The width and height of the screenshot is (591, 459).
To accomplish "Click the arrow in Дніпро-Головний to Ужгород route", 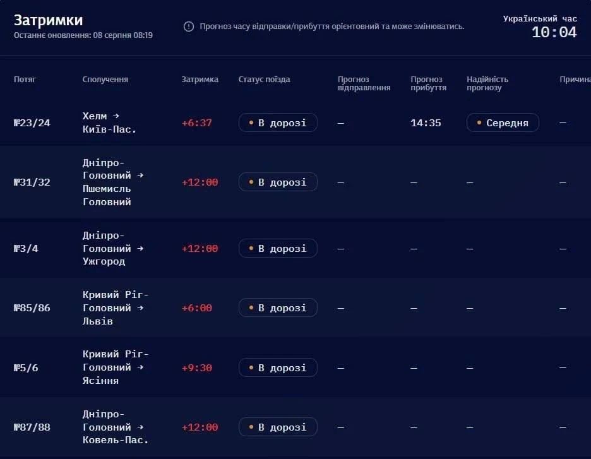I will coord(140,248).
